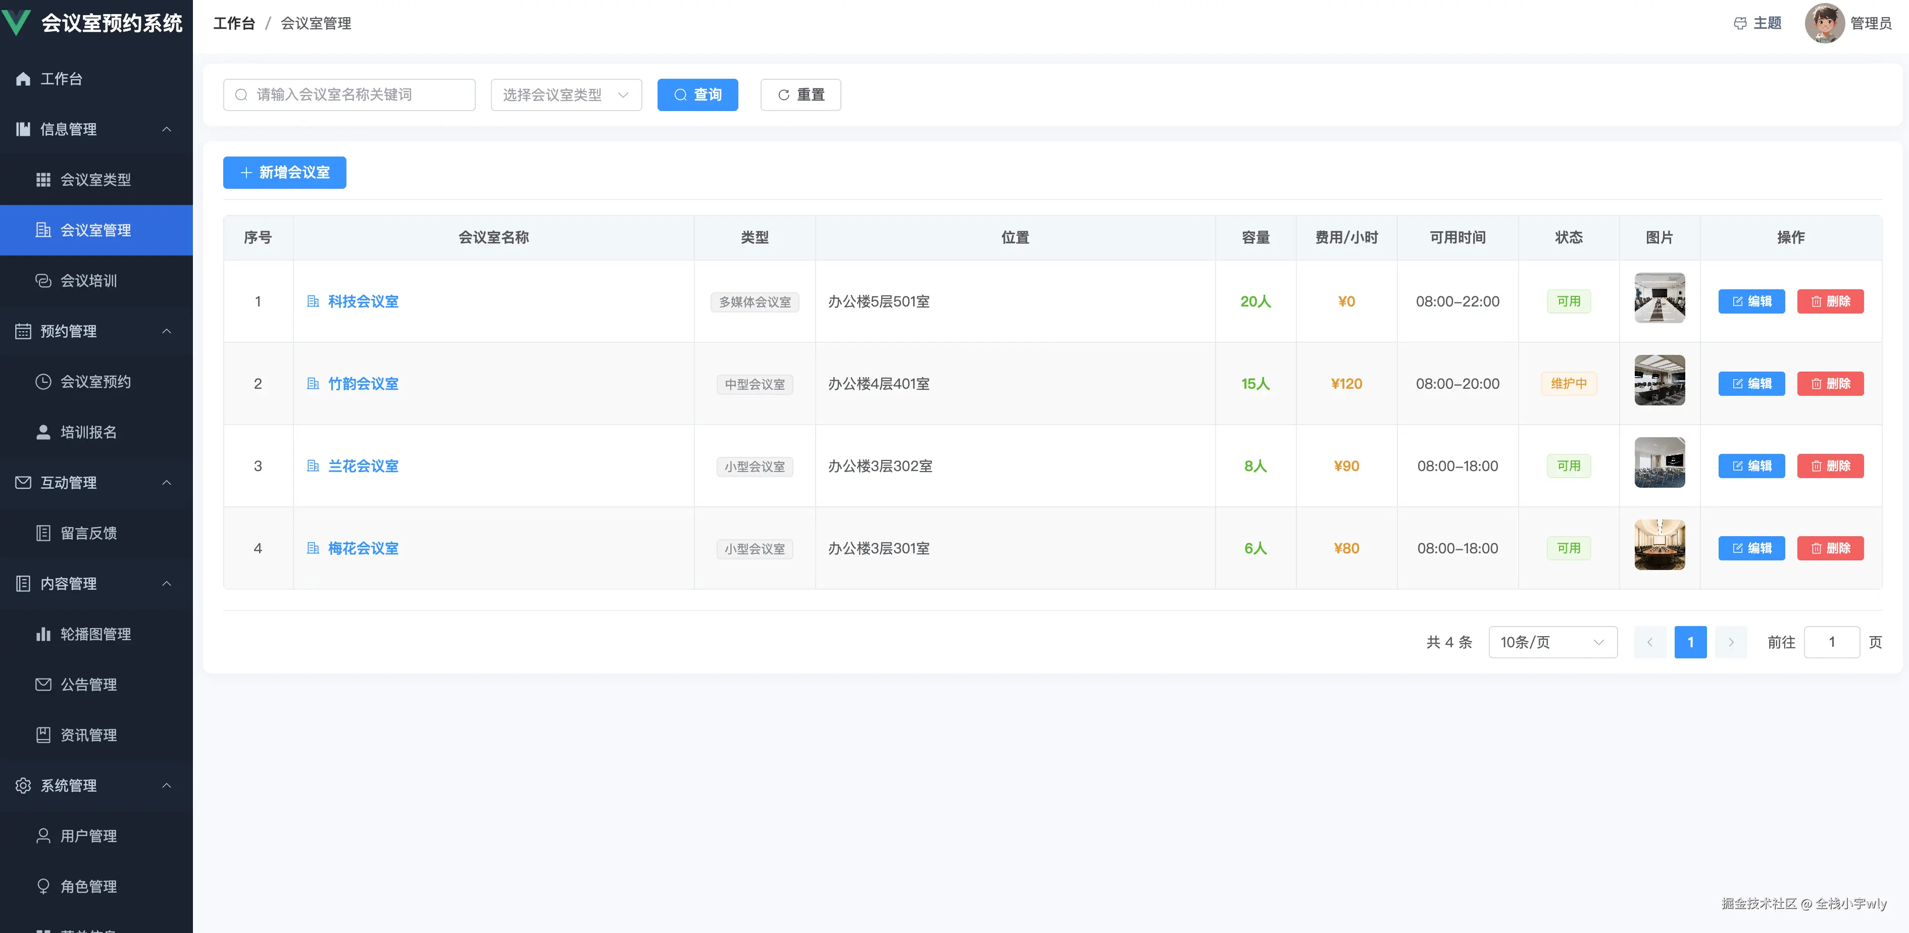Image resolution: width=1909 pixels, height=933 pixels.
Task: Open 留言反馈 from its sidebar icon
Action: [43, 533]
